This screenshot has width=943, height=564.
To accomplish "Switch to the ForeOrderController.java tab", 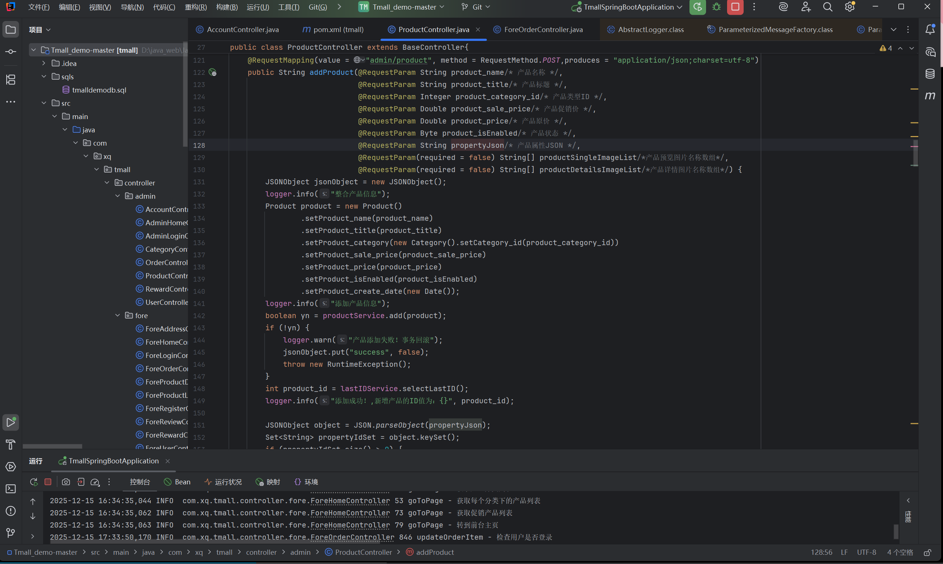I will click(543, 29).
